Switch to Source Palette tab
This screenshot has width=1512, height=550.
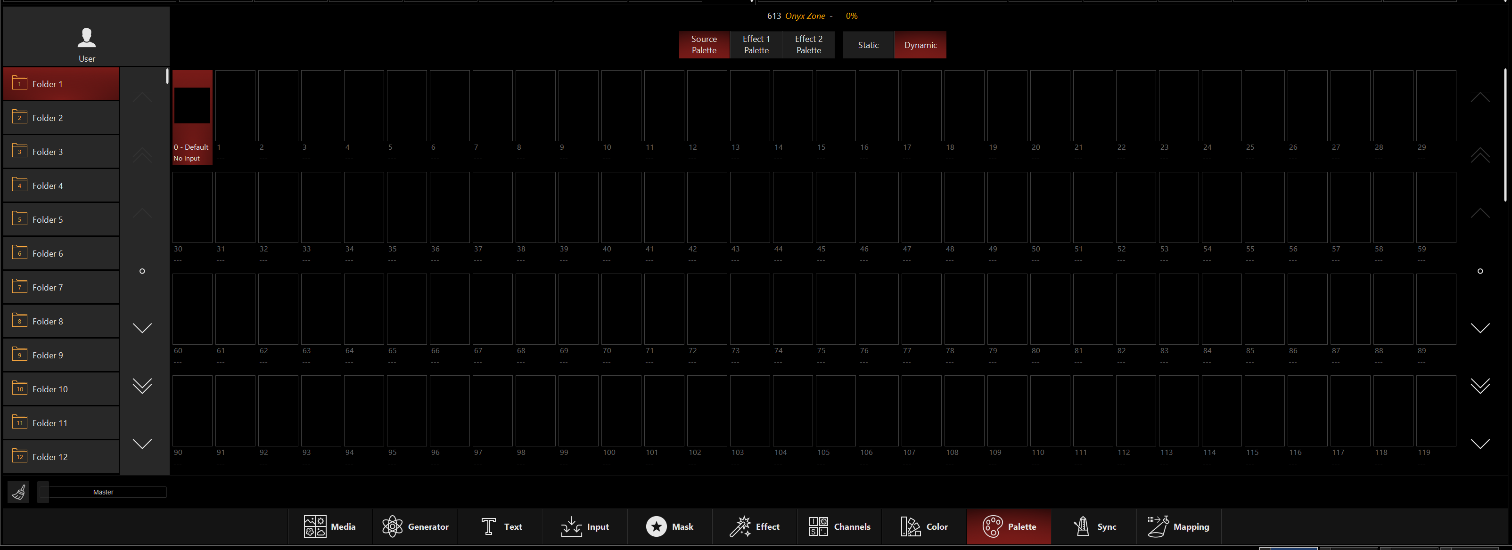tap(704, 45)
